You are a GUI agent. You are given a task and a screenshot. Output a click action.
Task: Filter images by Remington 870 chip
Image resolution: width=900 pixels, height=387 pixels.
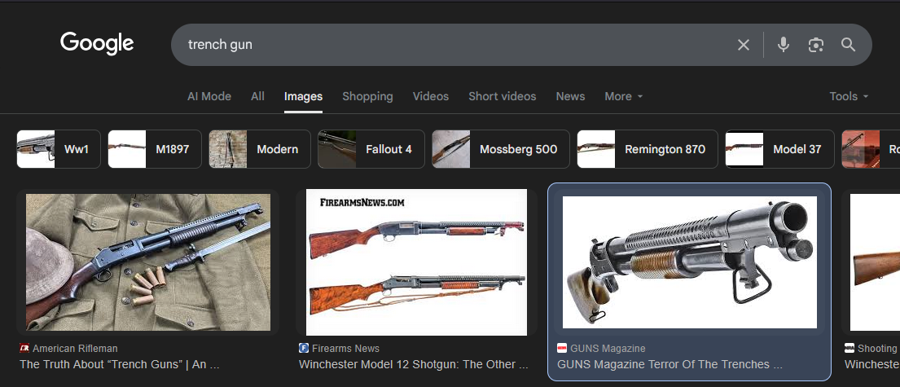647,149
